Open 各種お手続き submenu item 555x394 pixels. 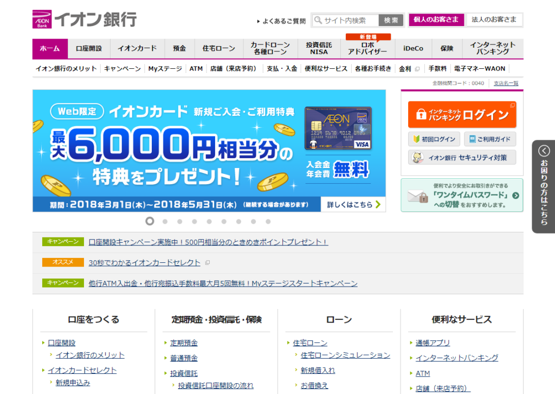[x=373, y=69]
